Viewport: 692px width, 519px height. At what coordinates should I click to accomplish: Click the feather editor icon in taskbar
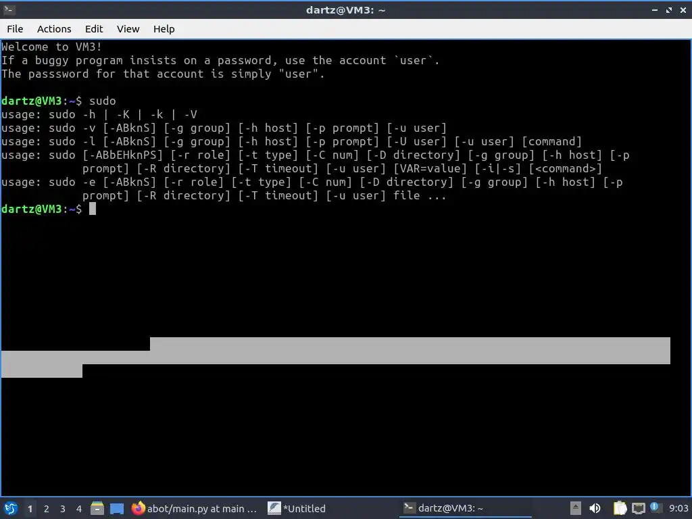pos(274,508)
